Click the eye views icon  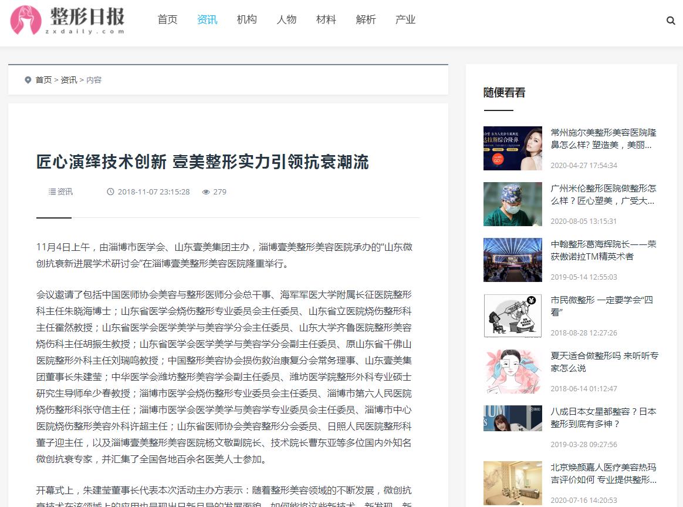[x=206, y=192]
